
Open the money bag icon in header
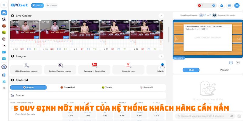[222, 5]
